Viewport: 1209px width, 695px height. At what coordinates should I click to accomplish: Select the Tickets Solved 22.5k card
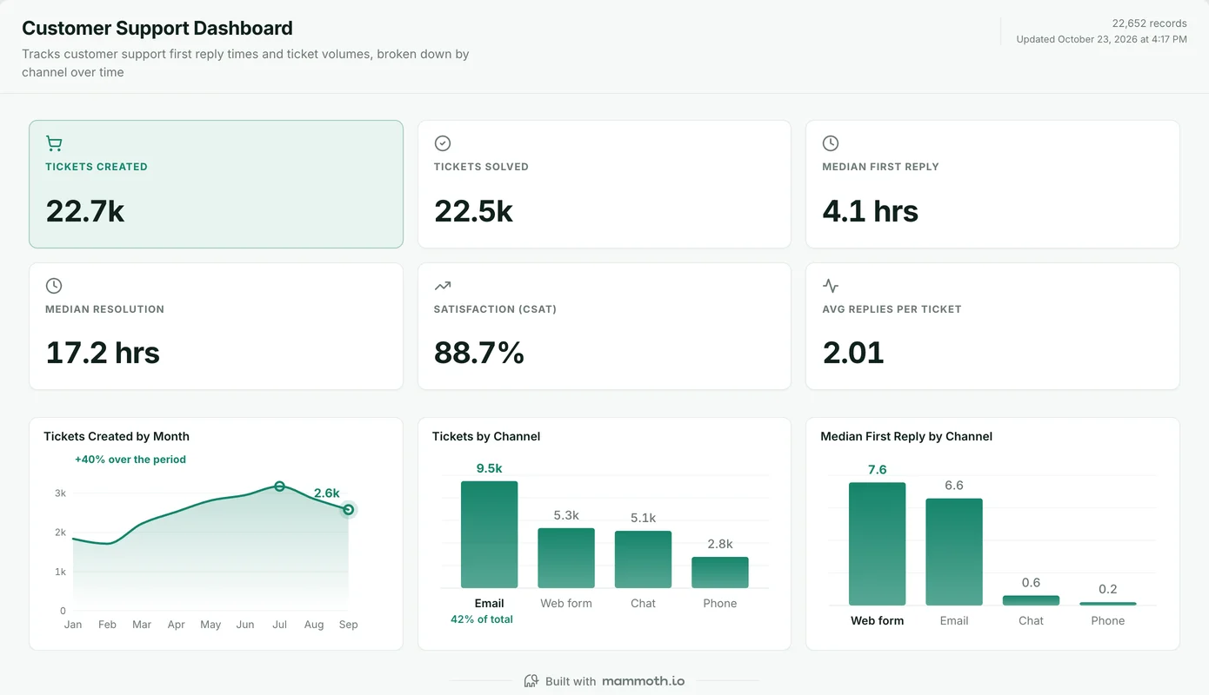pyautogui.click(x=604, y=184)
